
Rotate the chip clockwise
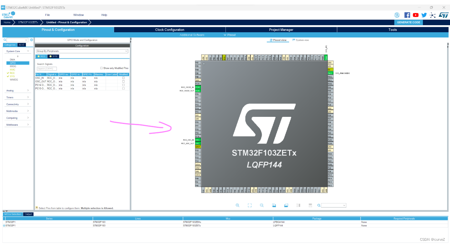[x=274, y=205]
